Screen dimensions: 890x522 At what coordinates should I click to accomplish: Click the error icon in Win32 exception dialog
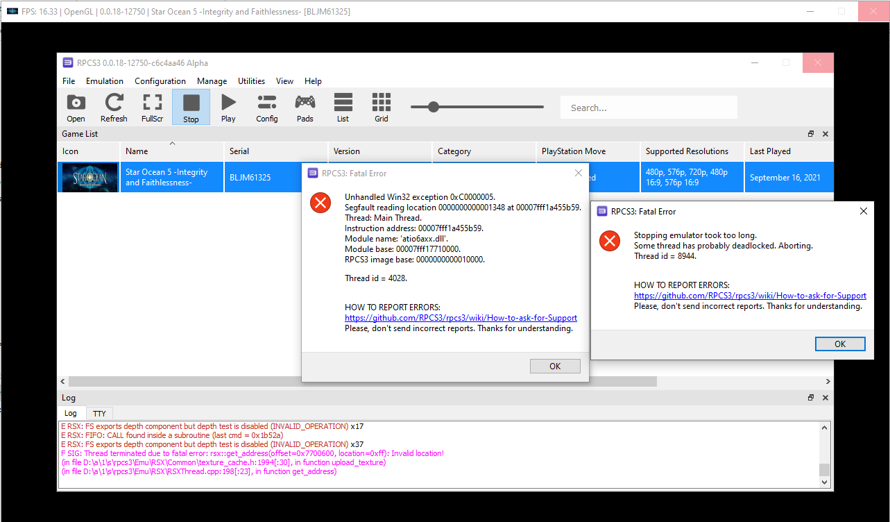pos(320,203)
